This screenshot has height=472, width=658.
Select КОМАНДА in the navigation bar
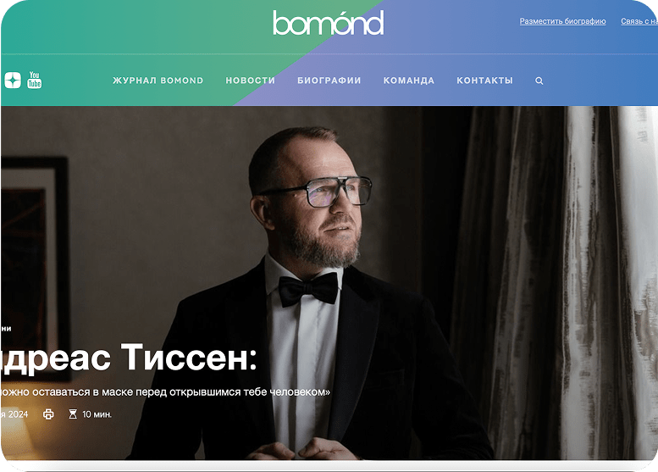[409, 81]
